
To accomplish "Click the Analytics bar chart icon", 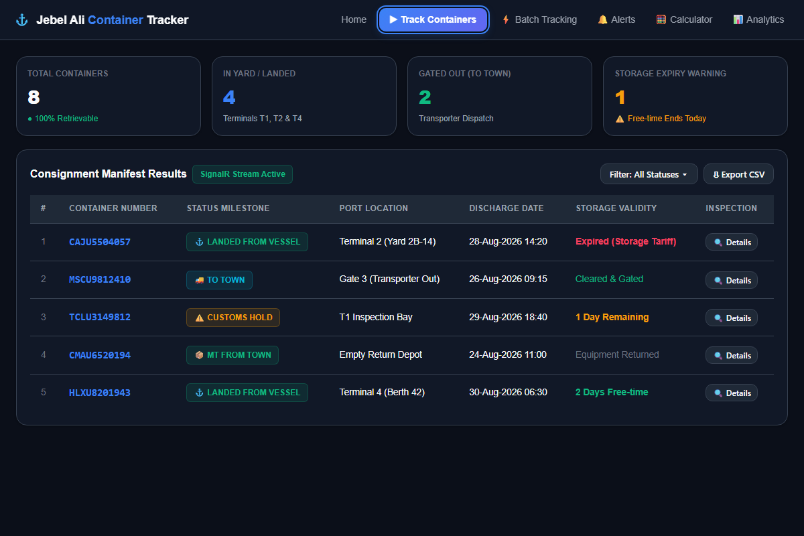I will 738,19.
